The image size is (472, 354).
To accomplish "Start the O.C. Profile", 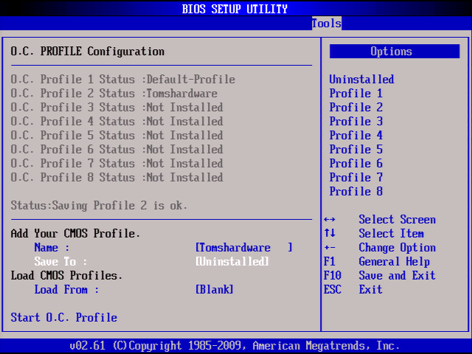I will [x=64, y=318].
